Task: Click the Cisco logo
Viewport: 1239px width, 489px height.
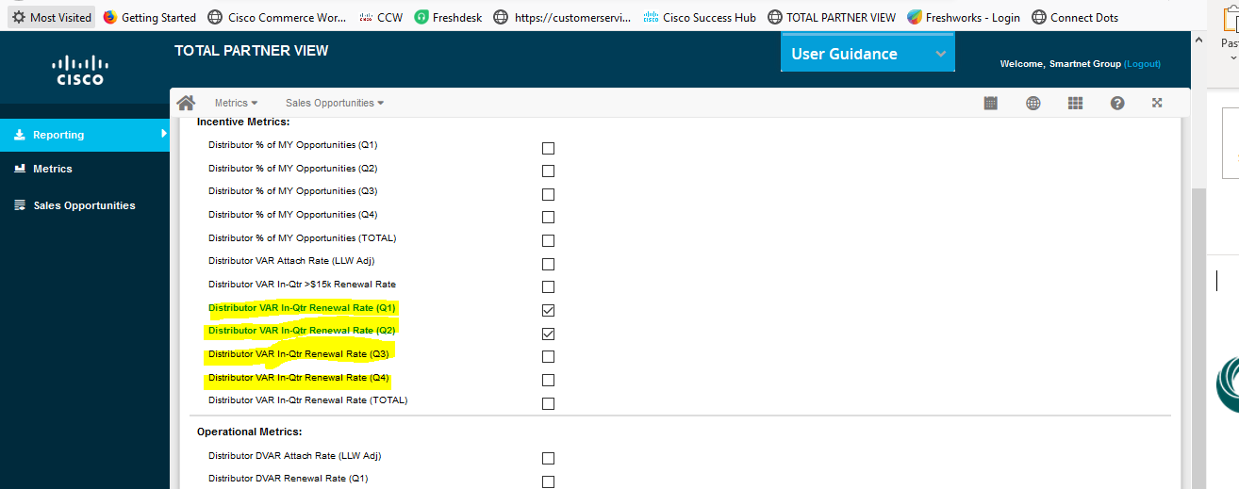Action: click(80, 70)
